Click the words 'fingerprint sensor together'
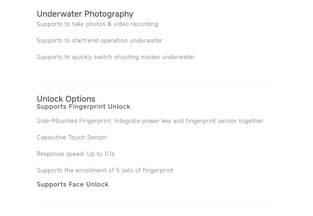This screenshot has height=216, width=313. pos(225,121)
